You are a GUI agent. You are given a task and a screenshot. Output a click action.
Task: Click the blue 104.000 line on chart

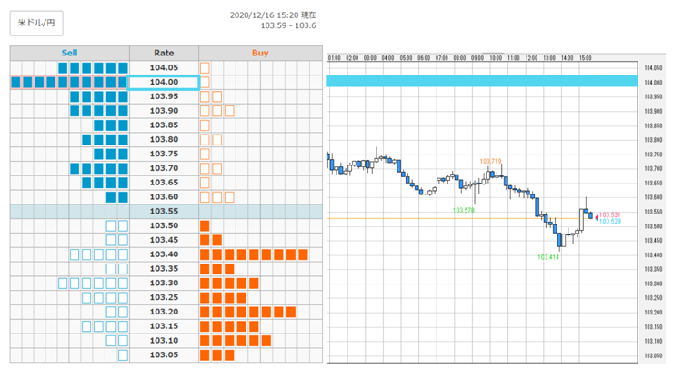[x=482, y=81]
